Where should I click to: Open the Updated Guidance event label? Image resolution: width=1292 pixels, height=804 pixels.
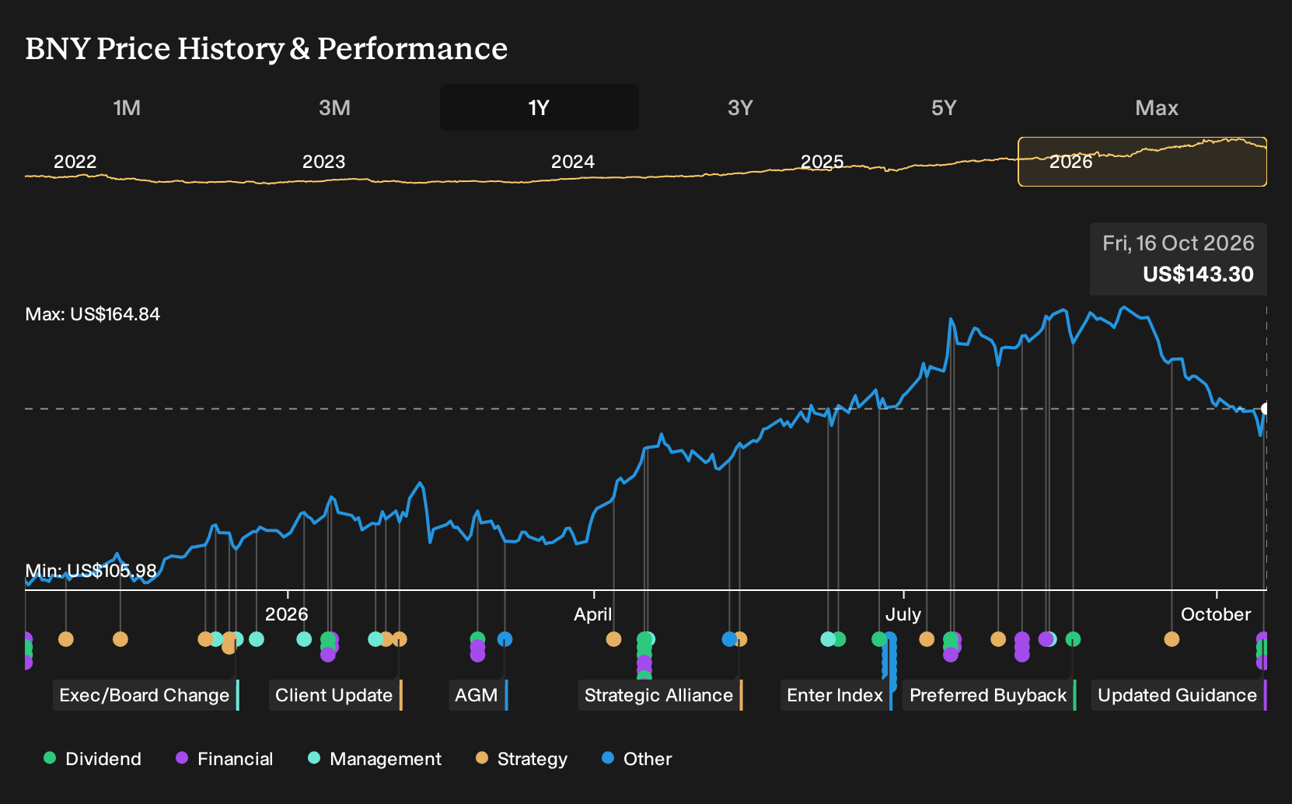[1179, 695]
